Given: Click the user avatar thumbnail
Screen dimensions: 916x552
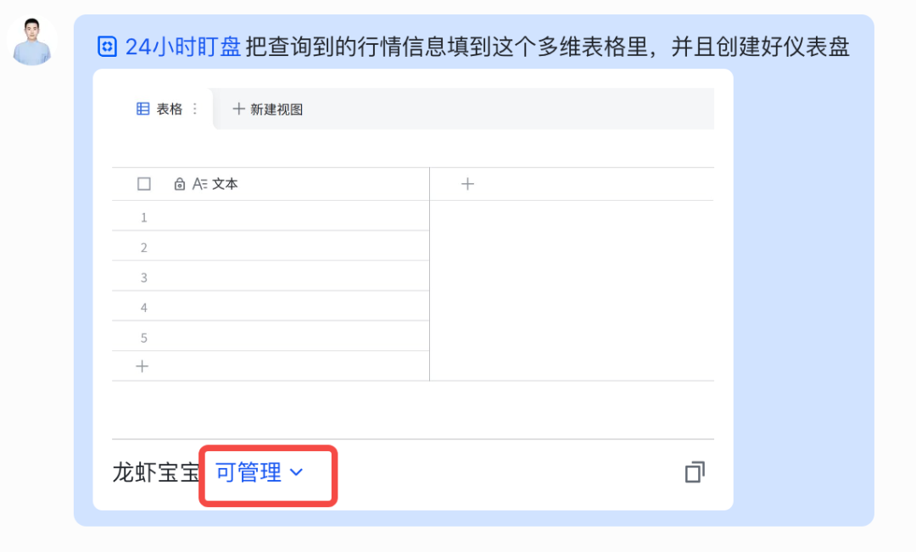Looking at the screenshot, I should click(x=31, y=40).
